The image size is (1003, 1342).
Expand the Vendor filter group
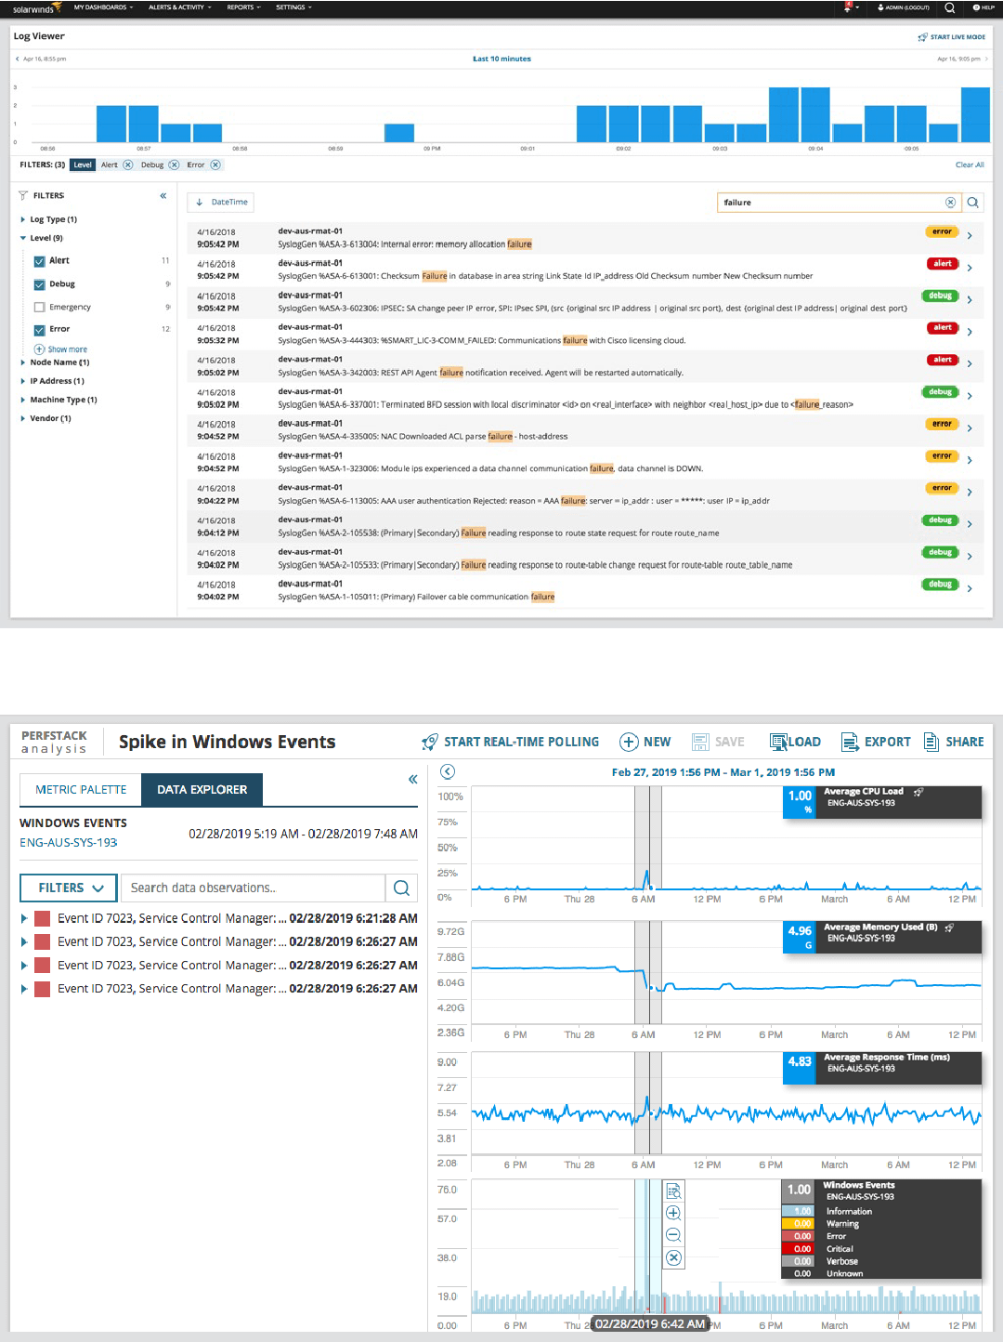coord(23,418)
